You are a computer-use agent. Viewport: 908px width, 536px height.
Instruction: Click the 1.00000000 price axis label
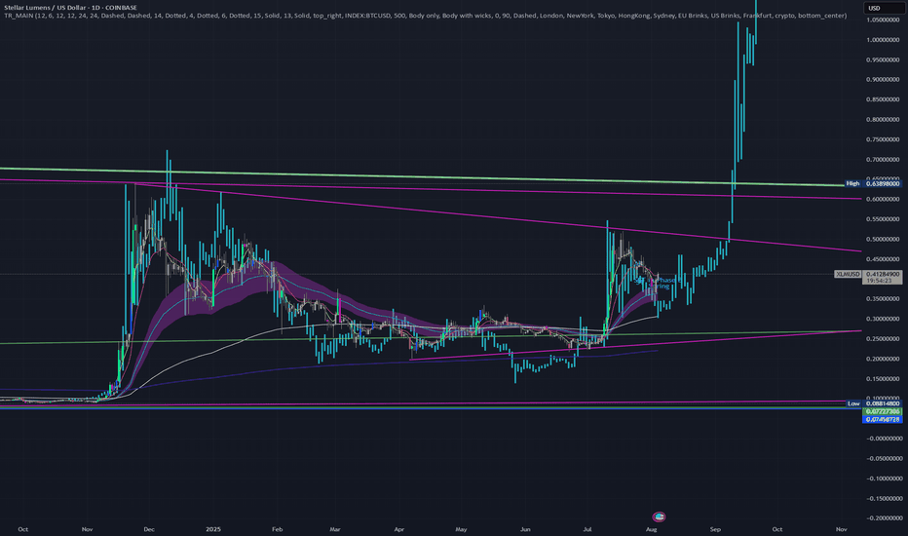point(883,40)
